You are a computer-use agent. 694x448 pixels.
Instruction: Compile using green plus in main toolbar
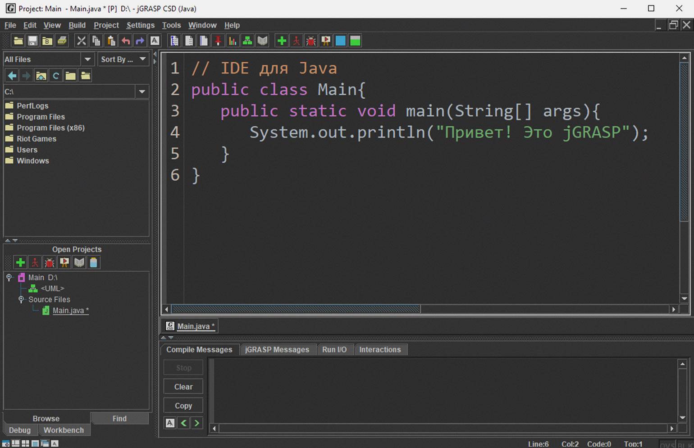pyautogui.click(x=282, y=41)
